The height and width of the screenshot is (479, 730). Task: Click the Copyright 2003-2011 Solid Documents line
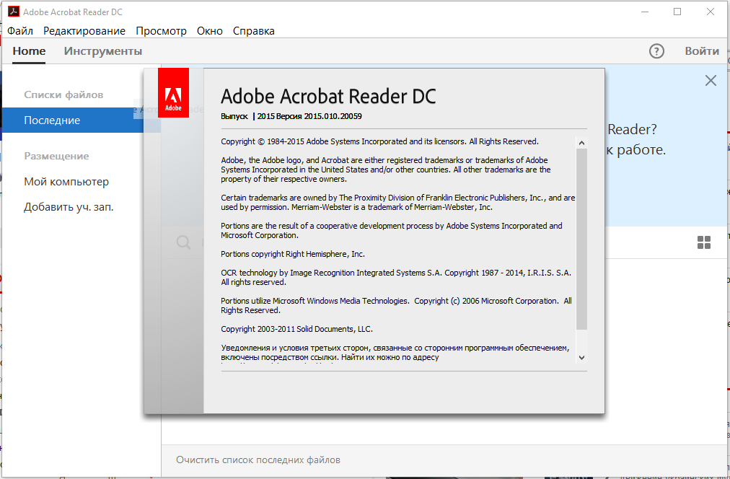click(x=296, y=329)
